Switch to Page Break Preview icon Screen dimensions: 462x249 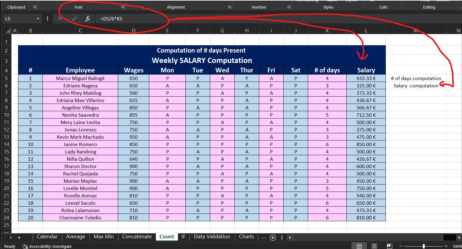pyautogui.click(x=389, y=246)
